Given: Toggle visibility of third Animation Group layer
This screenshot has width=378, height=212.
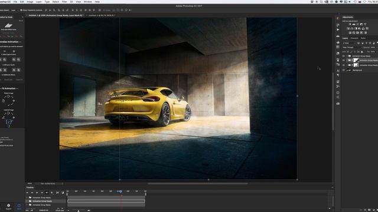Looking at the screenshot, I should pos(344,65).
